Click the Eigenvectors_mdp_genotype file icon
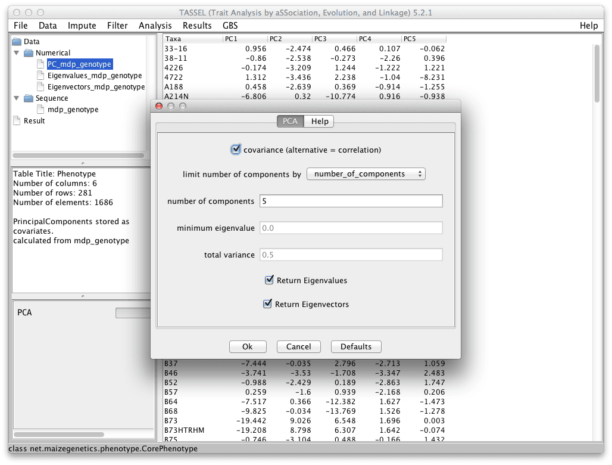Screen dimensions: 612x465 click(x=40, y=87)
